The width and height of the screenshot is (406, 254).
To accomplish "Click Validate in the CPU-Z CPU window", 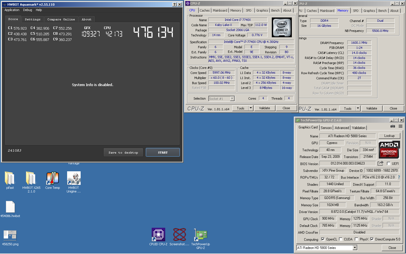I will coord(264,108).
